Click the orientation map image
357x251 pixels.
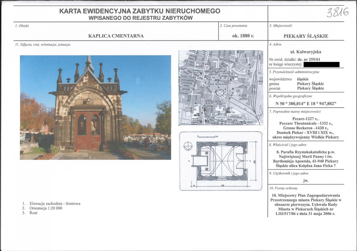pos(221,88)
